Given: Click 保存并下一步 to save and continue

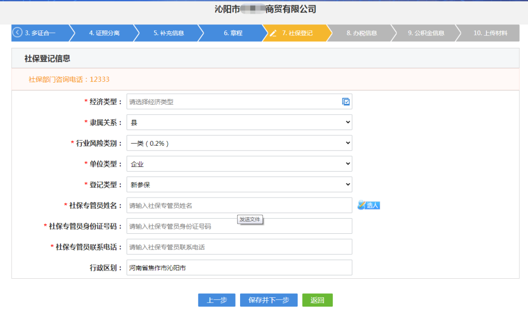Looking at the screenshot, I should (x=268, y=300).
